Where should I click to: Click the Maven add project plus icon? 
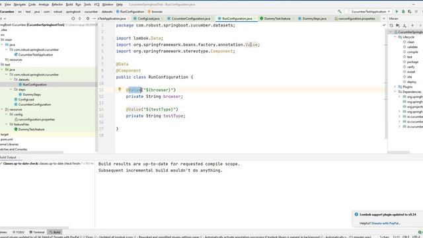pyautogui.click(x=412, y=25)
